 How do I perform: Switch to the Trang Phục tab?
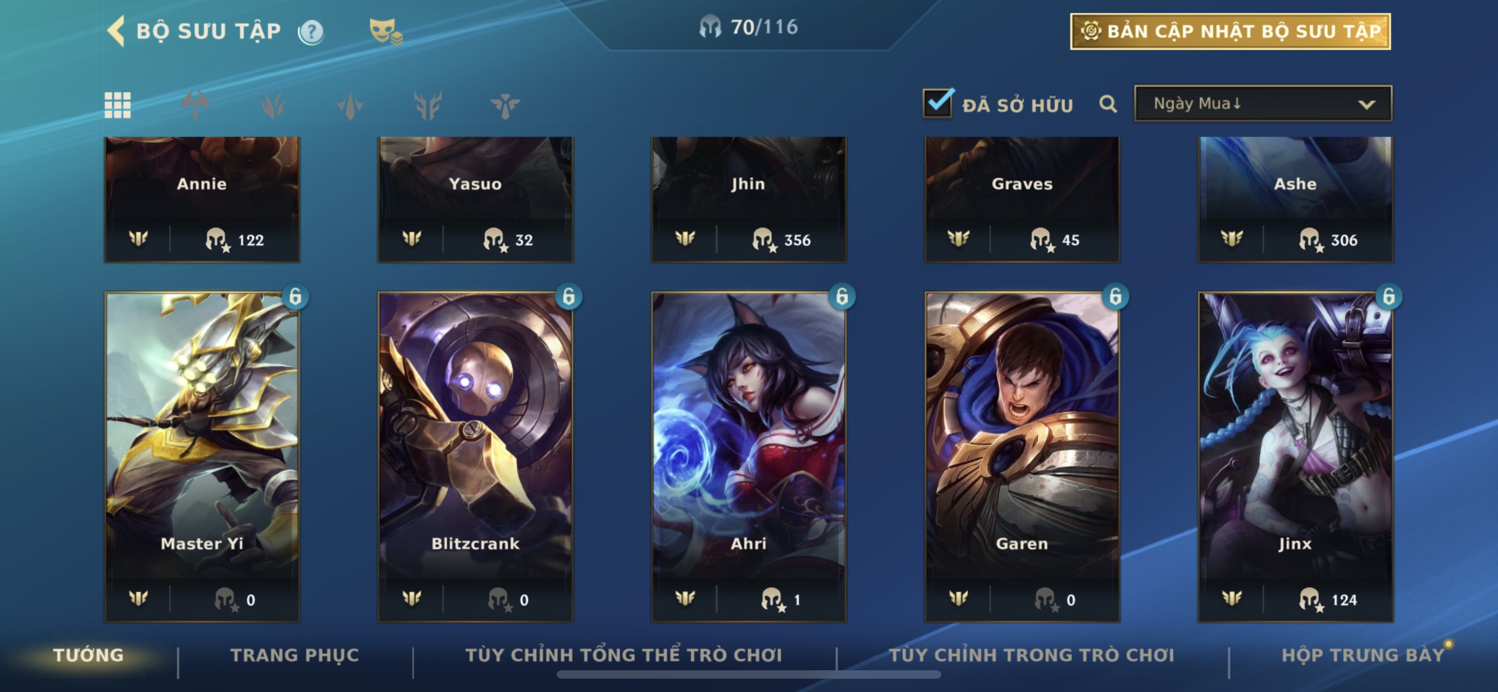click(295, 655)
